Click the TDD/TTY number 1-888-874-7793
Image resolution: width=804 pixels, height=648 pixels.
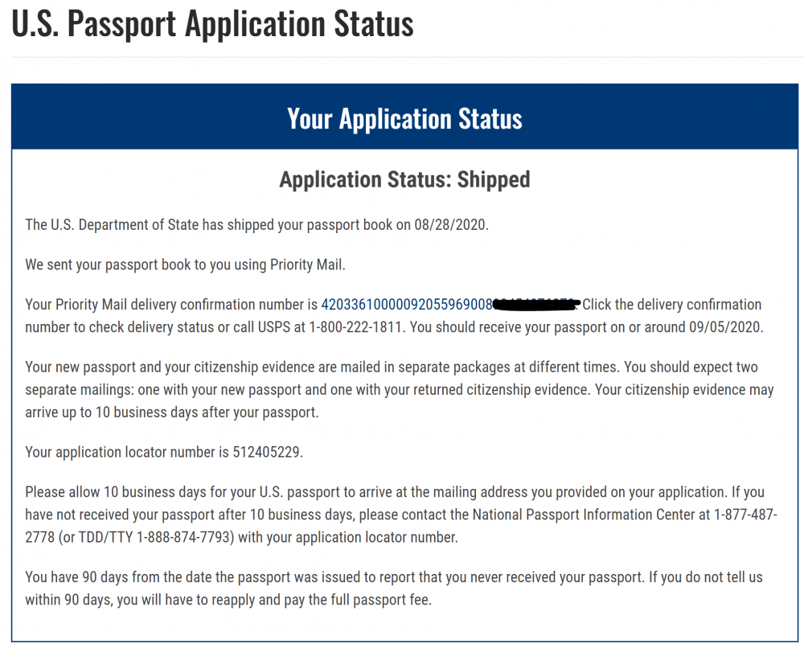point(185,537)
